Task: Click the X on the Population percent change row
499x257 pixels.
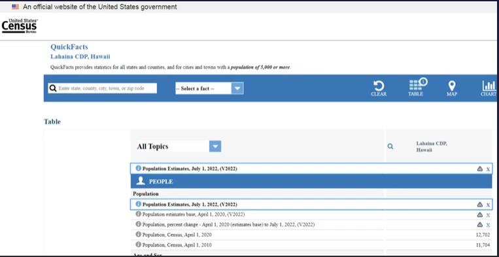Action: tap(488, 225)
